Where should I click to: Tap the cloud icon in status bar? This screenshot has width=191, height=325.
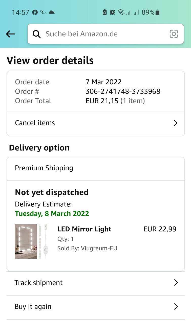coord(52,12)
